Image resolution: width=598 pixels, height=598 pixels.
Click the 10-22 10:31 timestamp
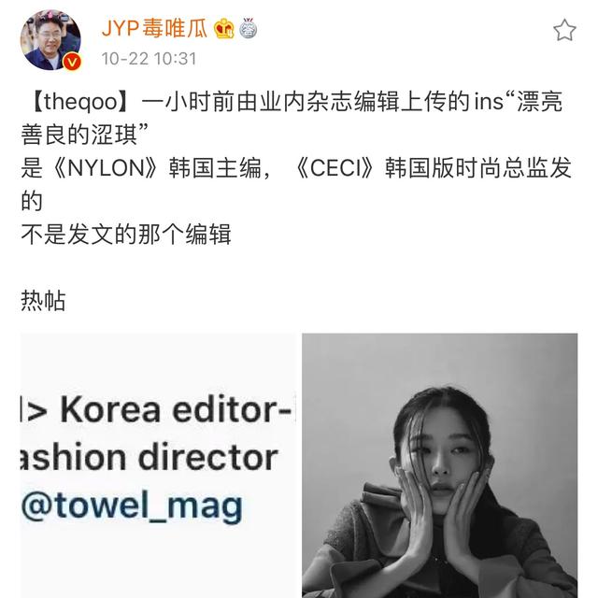click(x=149, y=59)
